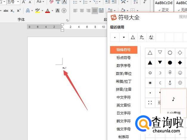Open the 数学/单位 symbol category
The image size is (187, 140).
click(123, 73)
